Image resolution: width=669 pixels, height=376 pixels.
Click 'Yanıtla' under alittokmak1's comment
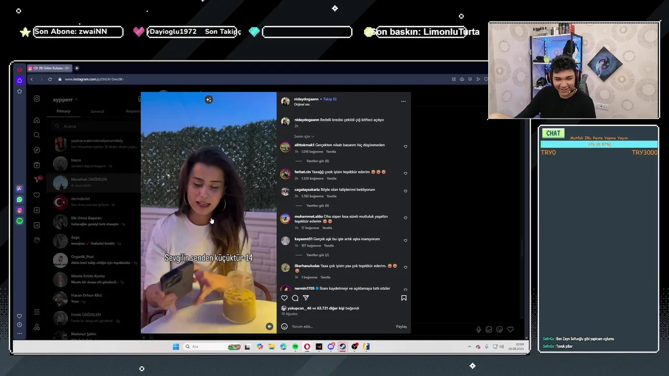tap(331, 151)
